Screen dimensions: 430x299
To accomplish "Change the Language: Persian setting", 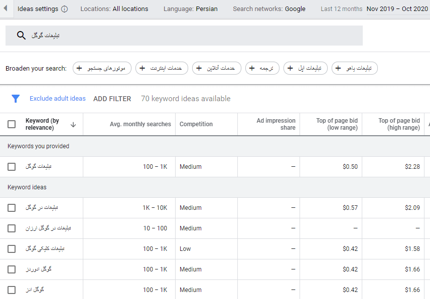I will coord(191,9).
